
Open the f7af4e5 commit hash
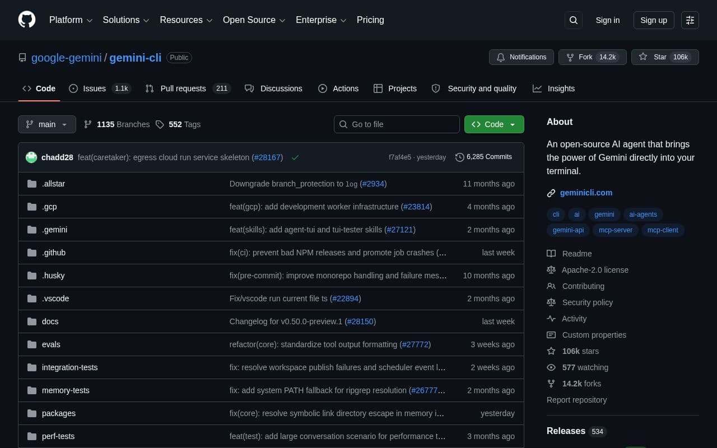pyautogui.click(x=400, y=157)
